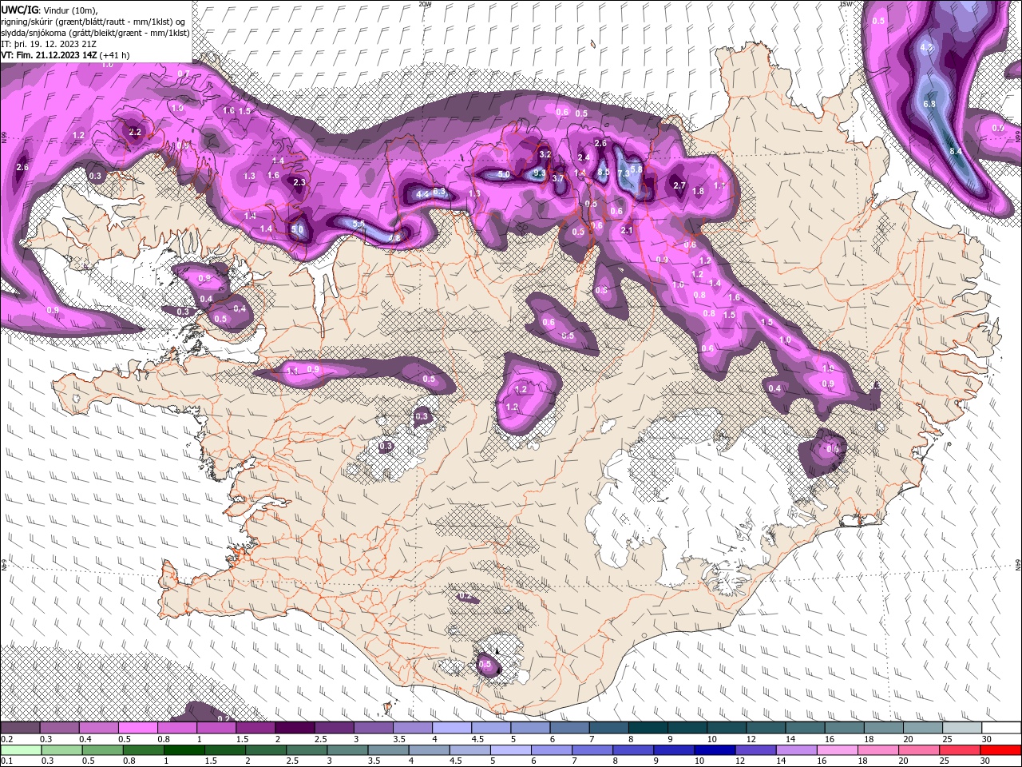Click the 6.8 precipitation value
Screen dimensions: 1022x767
(x=929, y=104)
